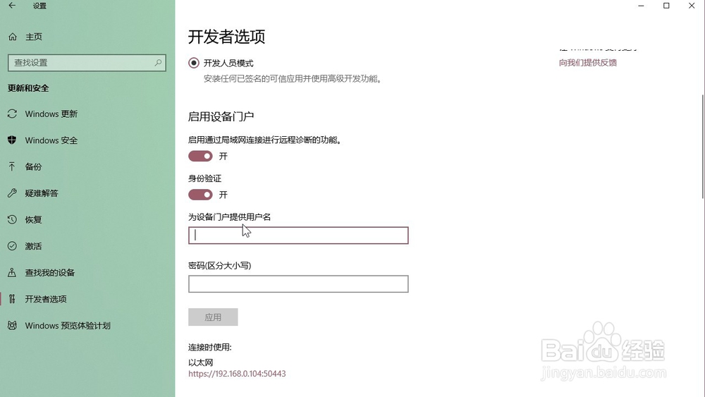Select 开发者选项 in the sidebar
Screen dimensions: 705x397
46,299
